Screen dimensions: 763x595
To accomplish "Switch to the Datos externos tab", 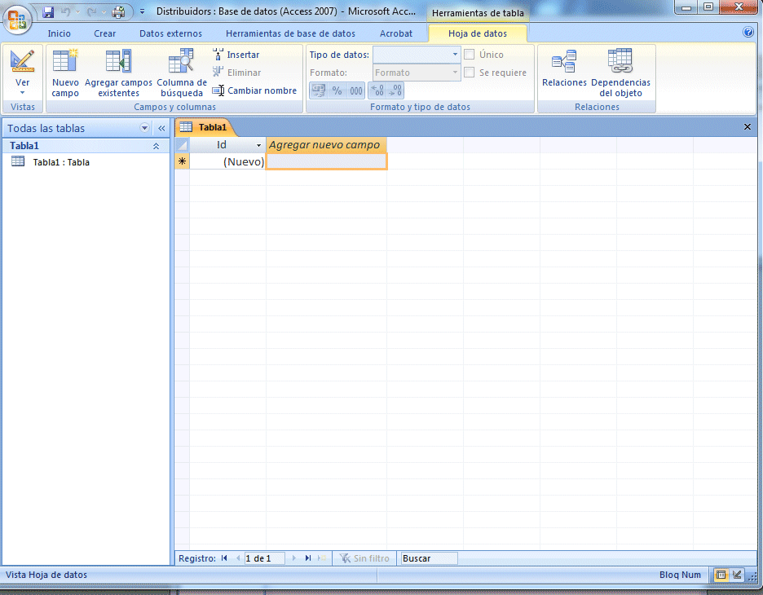I will coord(170,33).
